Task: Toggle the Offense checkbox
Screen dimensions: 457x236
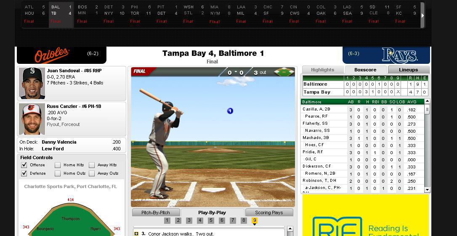Action: (24, 165)
